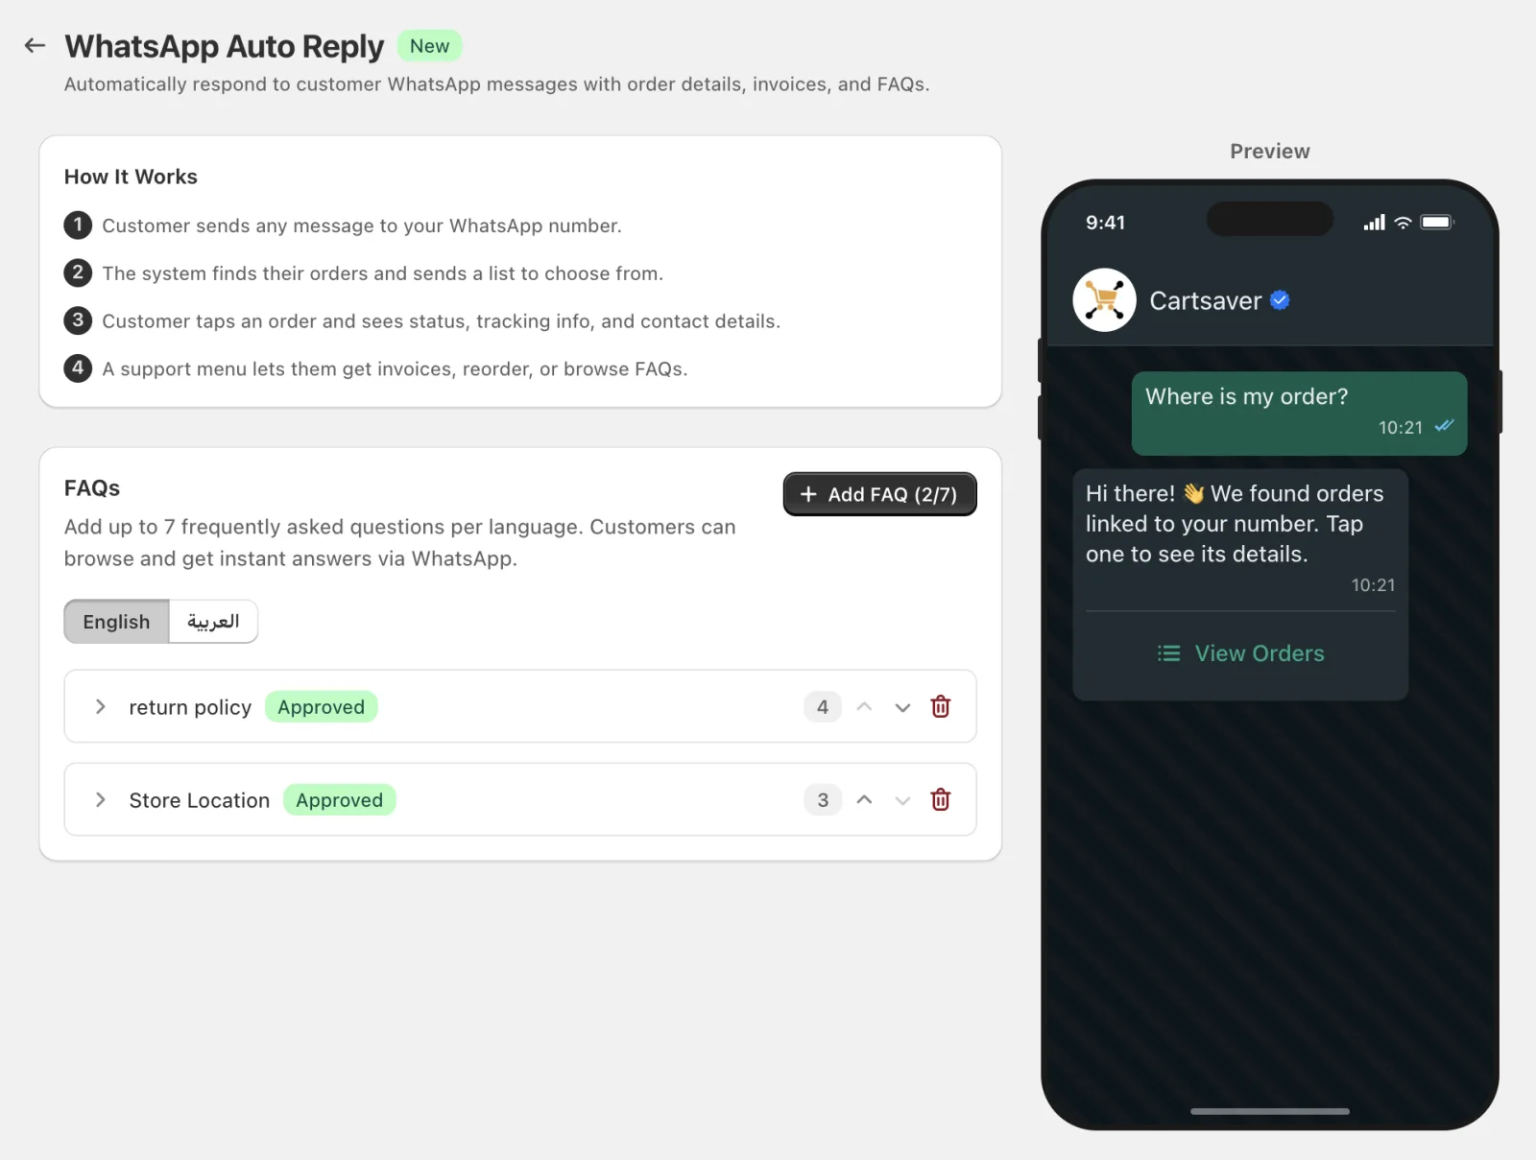Go back using the left arrow icon
Image resolution: width=1536 pixels, height=1160 pixels.
[x=35, y=45]
